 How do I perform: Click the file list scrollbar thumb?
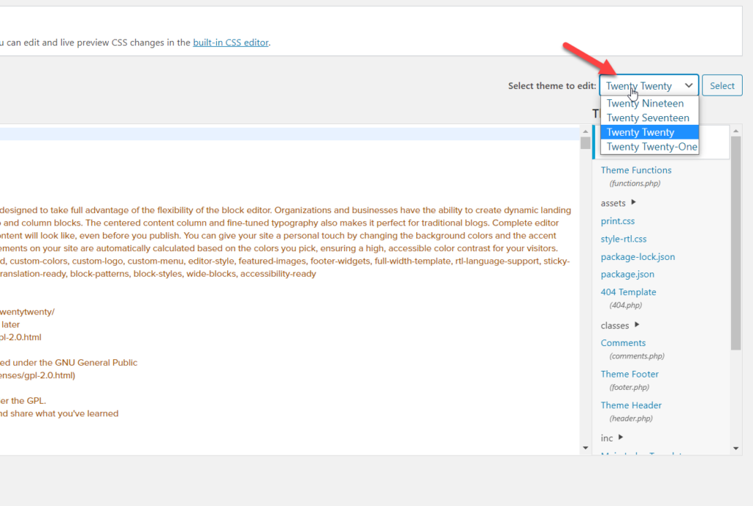[735, 243]
